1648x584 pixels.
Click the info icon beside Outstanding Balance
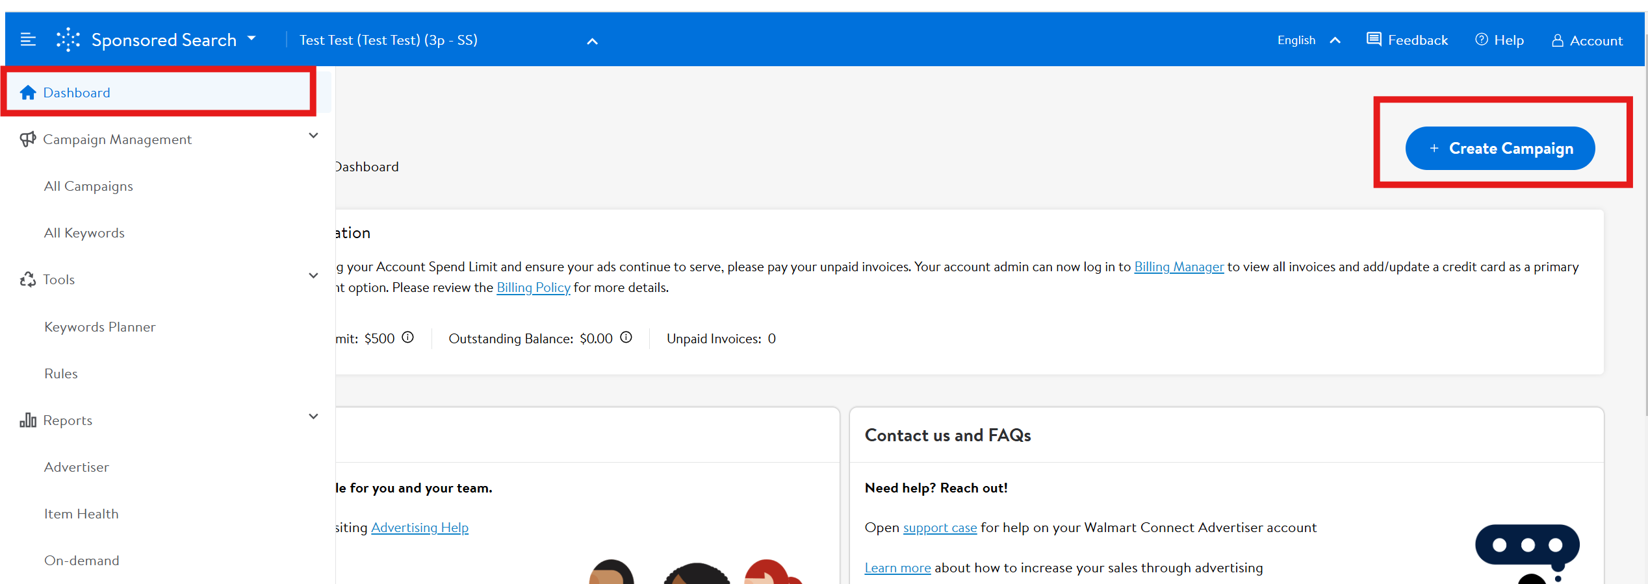626,337
